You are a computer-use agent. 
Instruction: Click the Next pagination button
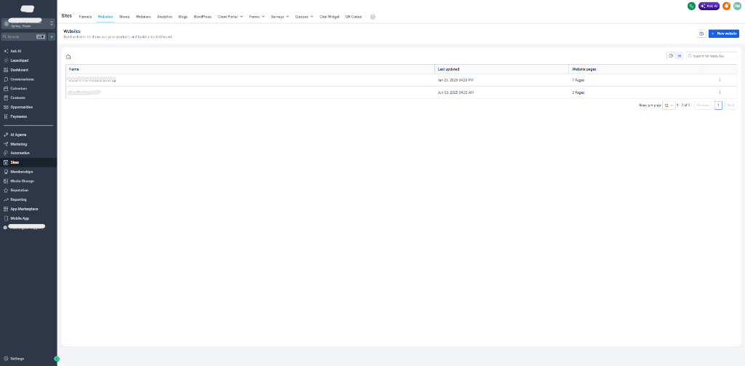tap(730, 106)
